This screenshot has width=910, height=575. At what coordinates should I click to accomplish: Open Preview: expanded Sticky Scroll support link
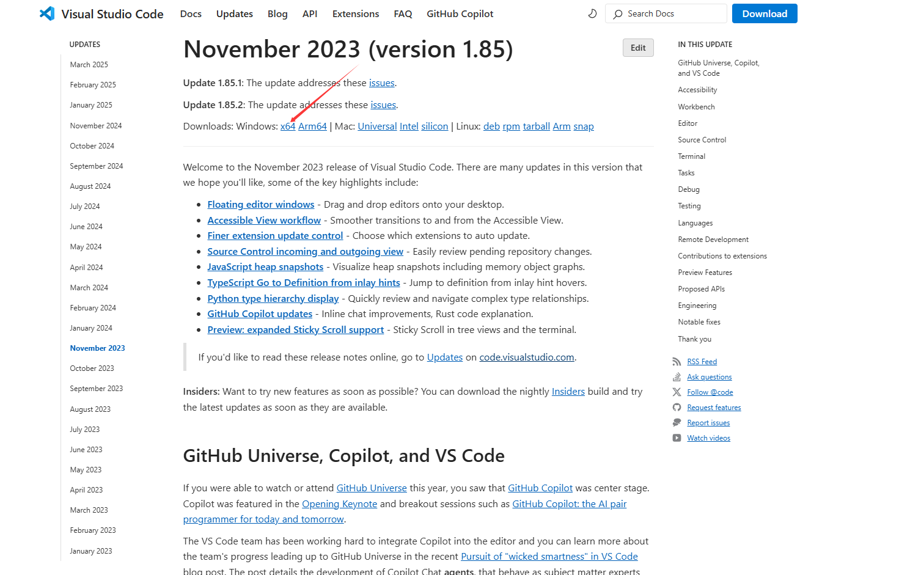click(x=296, y=330)
